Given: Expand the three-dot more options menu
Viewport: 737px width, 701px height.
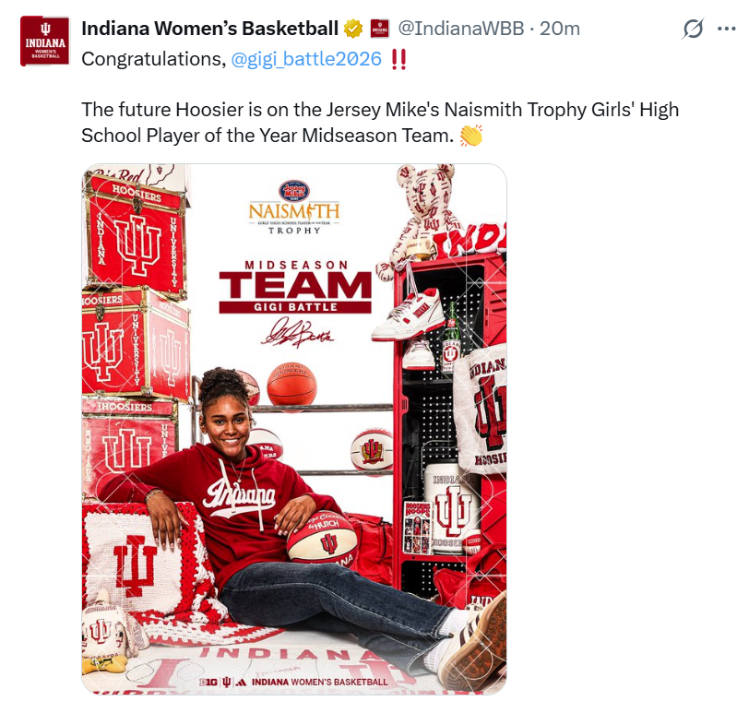Looking at the screenshot, I should [727, 30].
